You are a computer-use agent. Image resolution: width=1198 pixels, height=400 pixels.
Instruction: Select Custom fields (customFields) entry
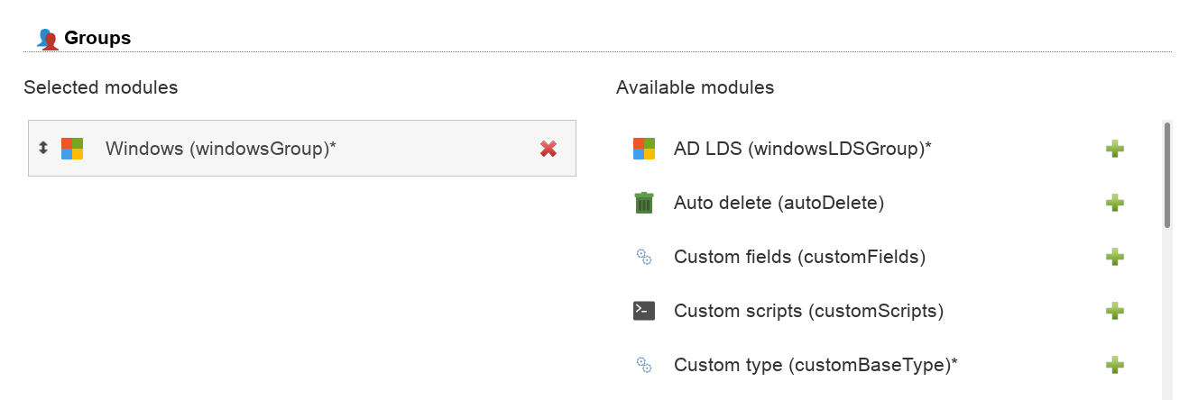click(799, 257)
